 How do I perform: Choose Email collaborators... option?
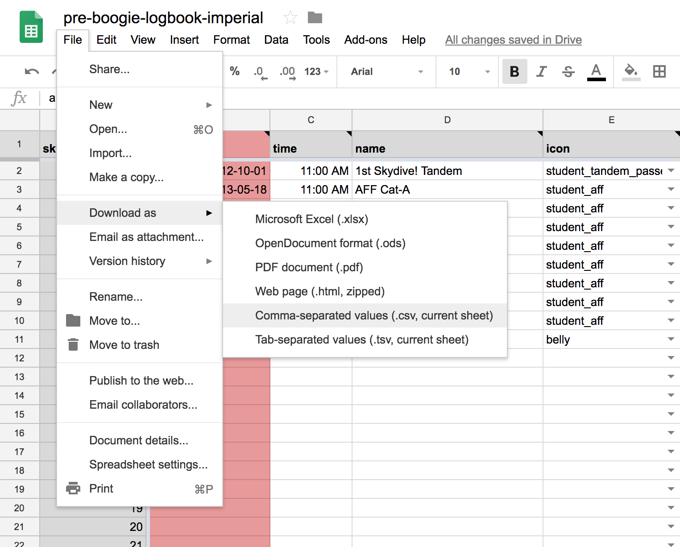(140, 405)
